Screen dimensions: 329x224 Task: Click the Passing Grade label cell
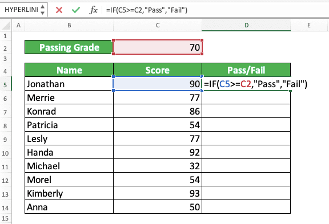click(x=69, y=47)
